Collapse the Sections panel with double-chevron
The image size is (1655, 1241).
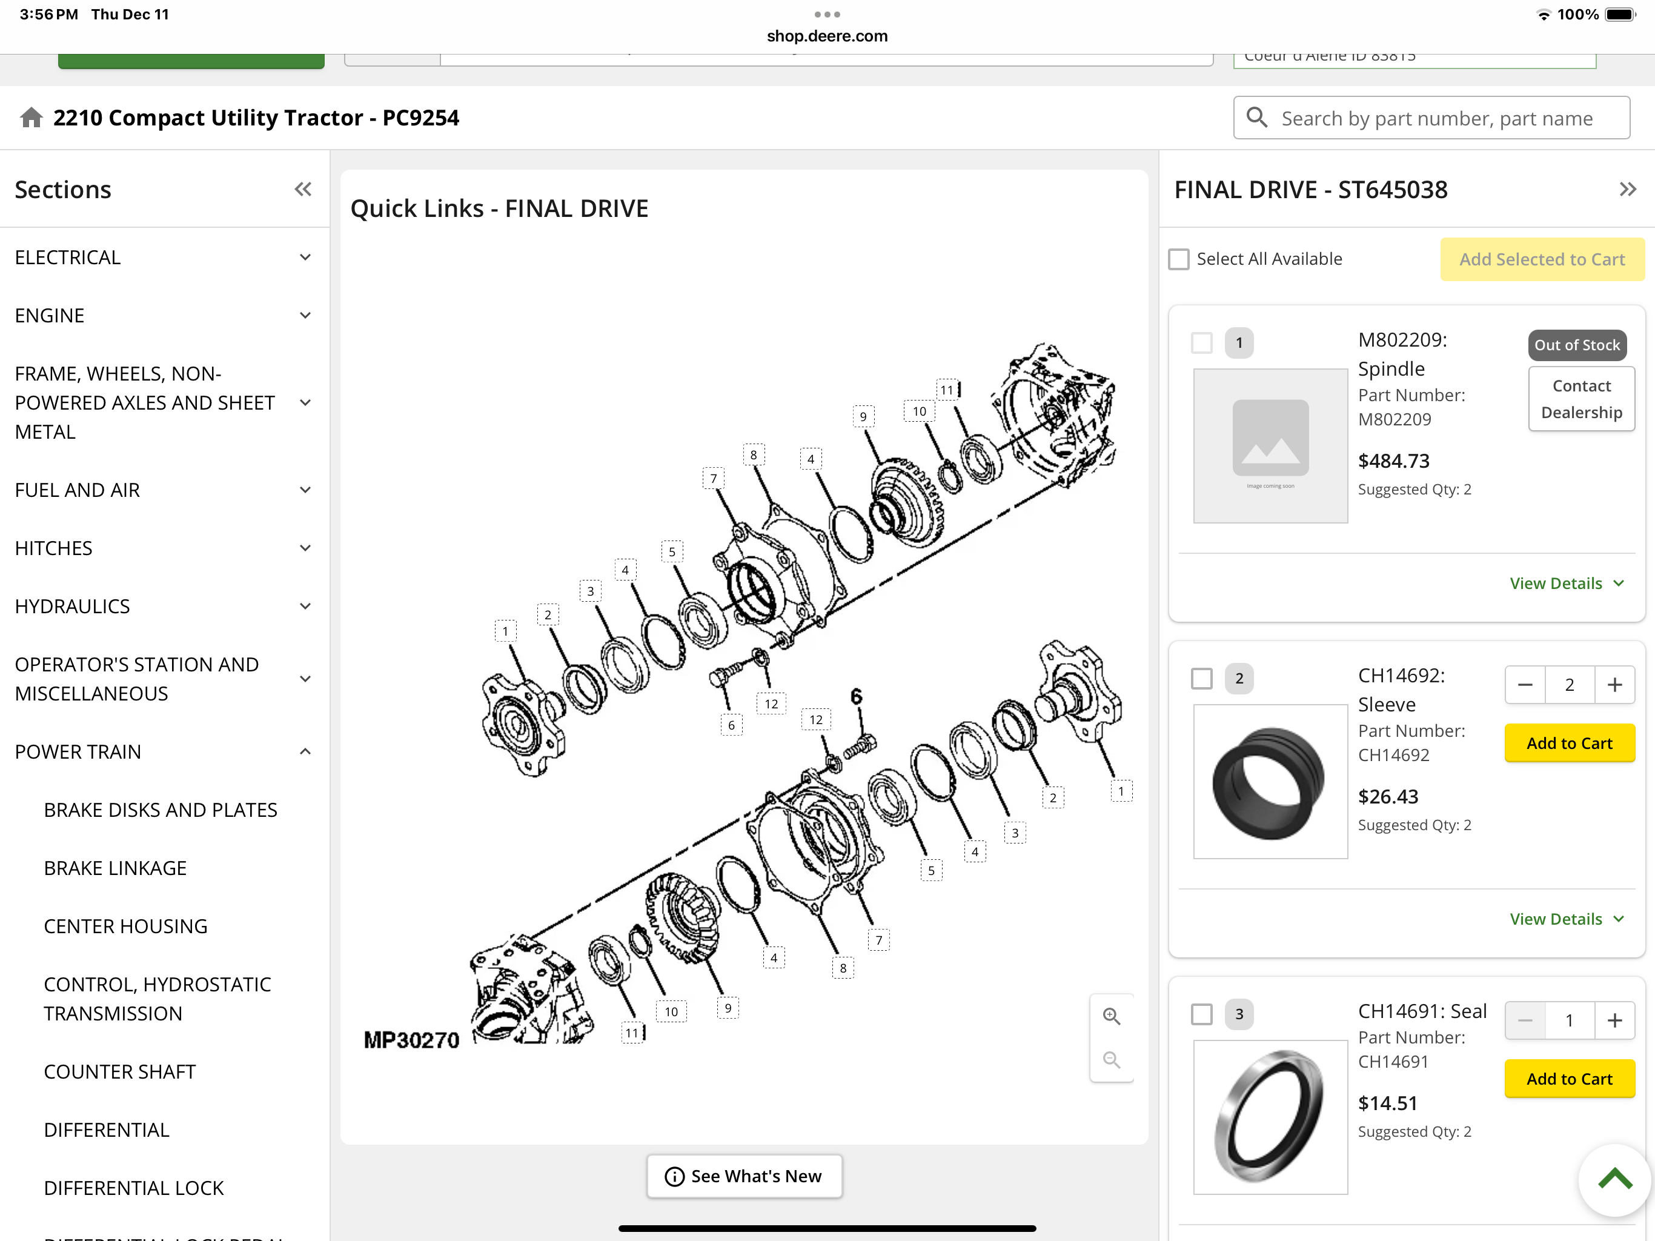pos(302,190)
